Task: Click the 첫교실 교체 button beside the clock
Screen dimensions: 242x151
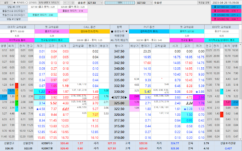Action: click(x=204, y=2)
